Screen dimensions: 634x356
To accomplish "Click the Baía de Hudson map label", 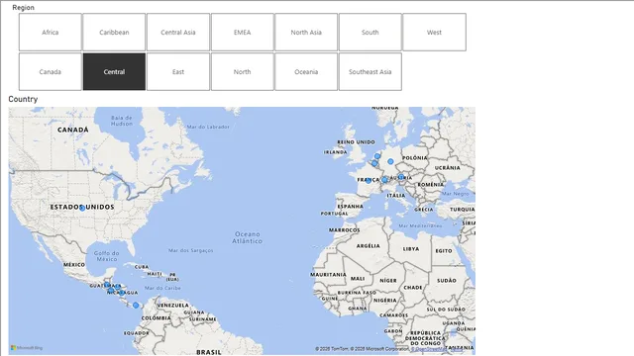I will tap(122, 121).
